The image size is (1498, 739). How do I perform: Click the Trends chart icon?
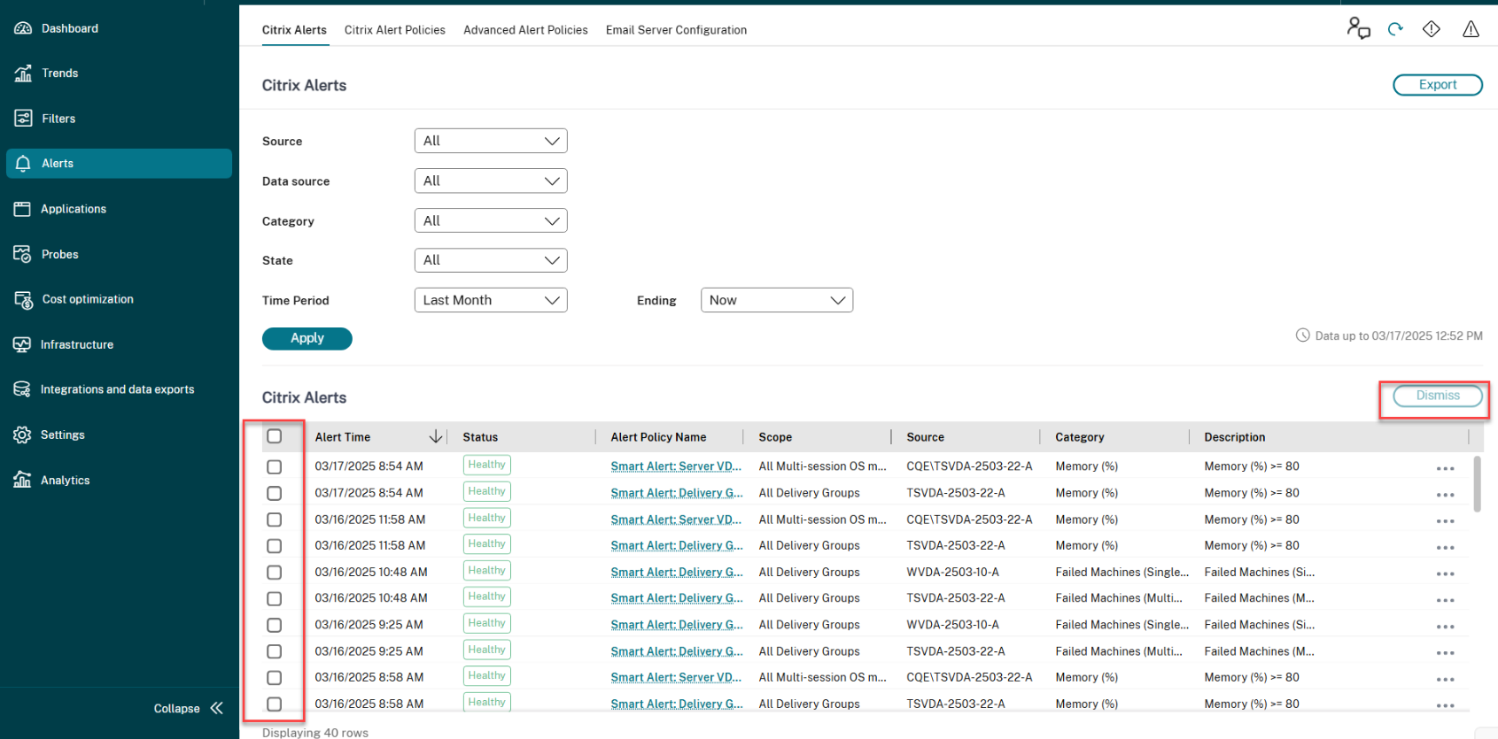point(23,73)
